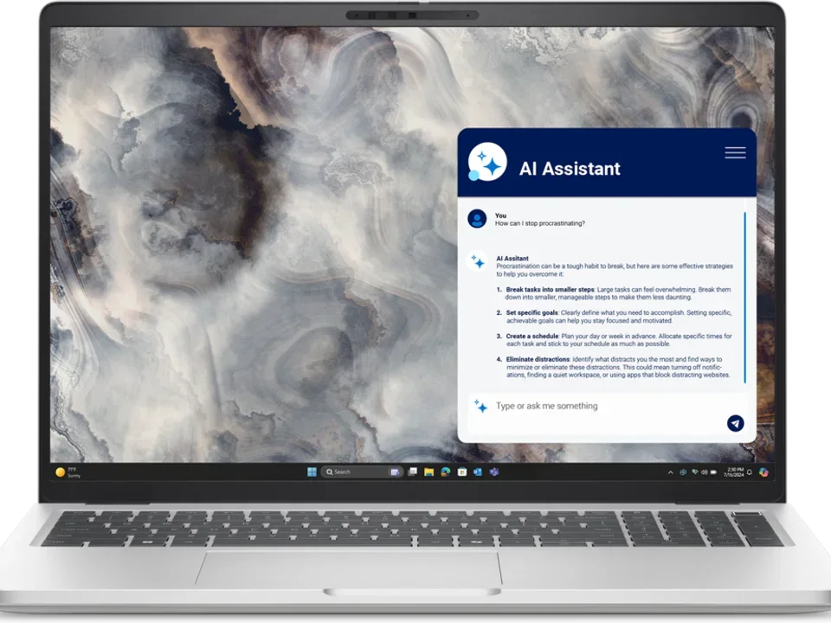Check the weather widget showing Sunny
The height and width of the screenshot is (623, 831).
click(x=71, y=472)
